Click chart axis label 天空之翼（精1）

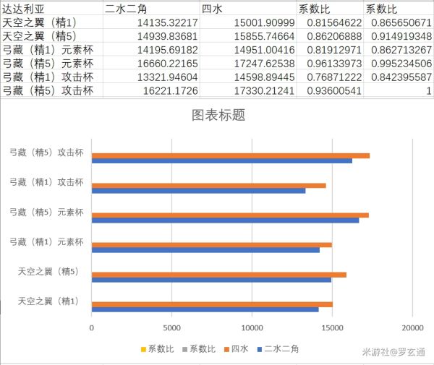[x=48, y=301]
